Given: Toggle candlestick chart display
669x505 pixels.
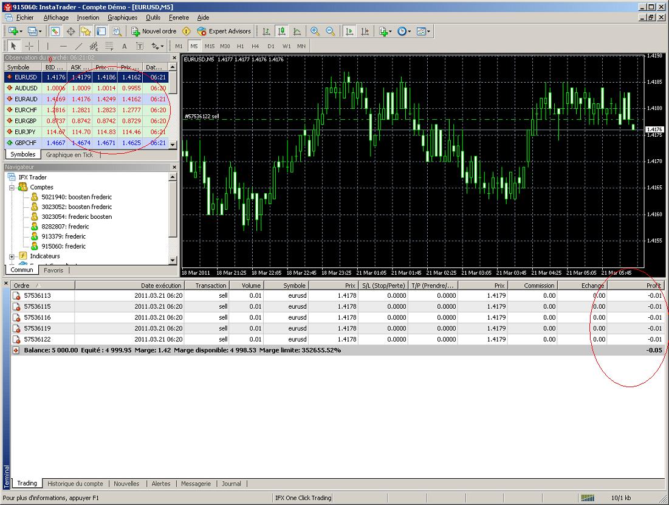Looking at the screenshot, I should (x=282, y=31).
